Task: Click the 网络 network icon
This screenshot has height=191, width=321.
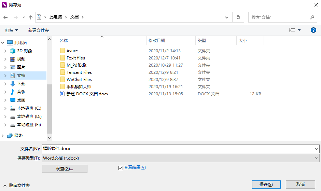Action: (x=10, y=135)
